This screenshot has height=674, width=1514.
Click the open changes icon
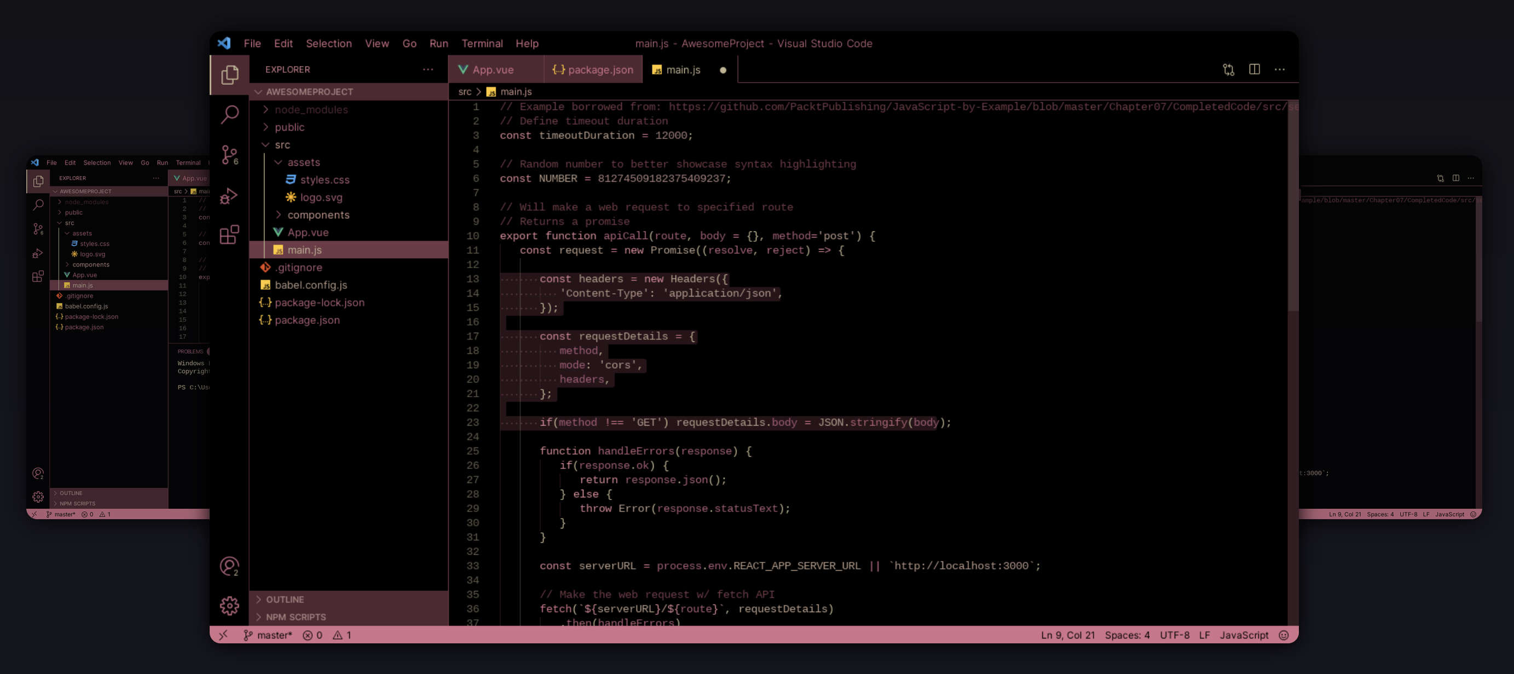(x=1228, y=69)
